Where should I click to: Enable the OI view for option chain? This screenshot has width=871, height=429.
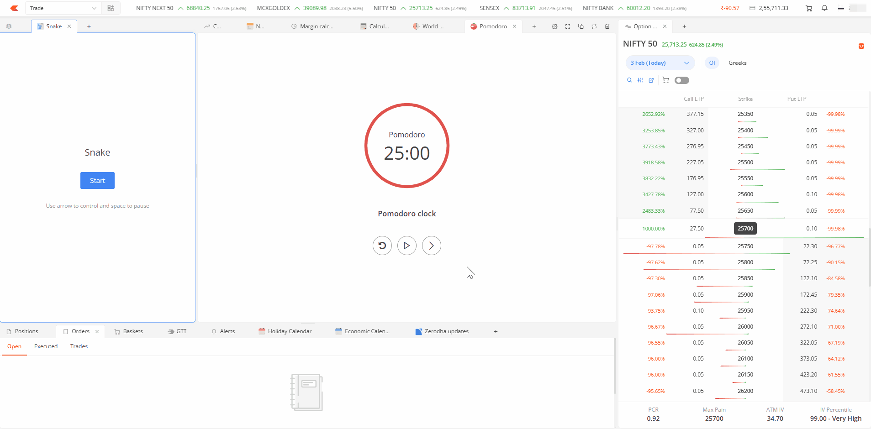click(x=711, y=63)
